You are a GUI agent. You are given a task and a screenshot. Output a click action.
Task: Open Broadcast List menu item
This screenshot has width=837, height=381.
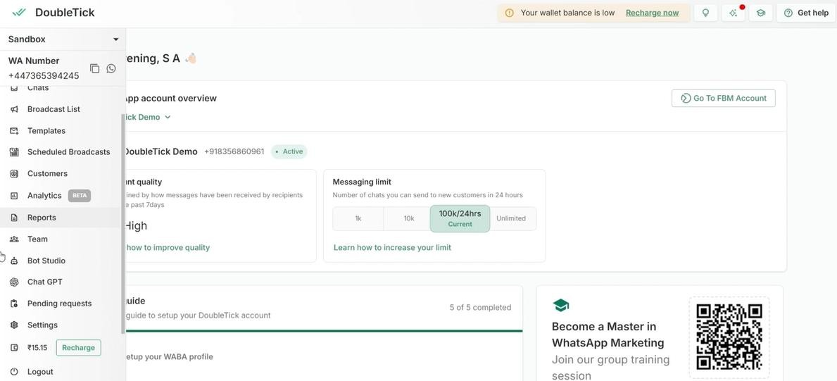tap(54, 109)
